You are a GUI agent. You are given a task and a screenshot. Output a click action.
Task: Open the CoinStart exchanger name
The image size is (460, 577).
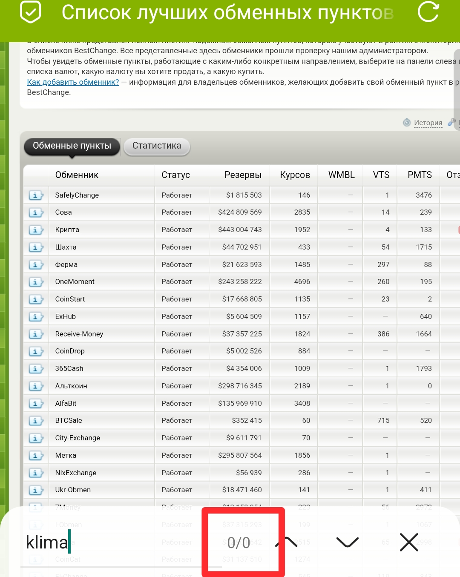tap(70, 299)
